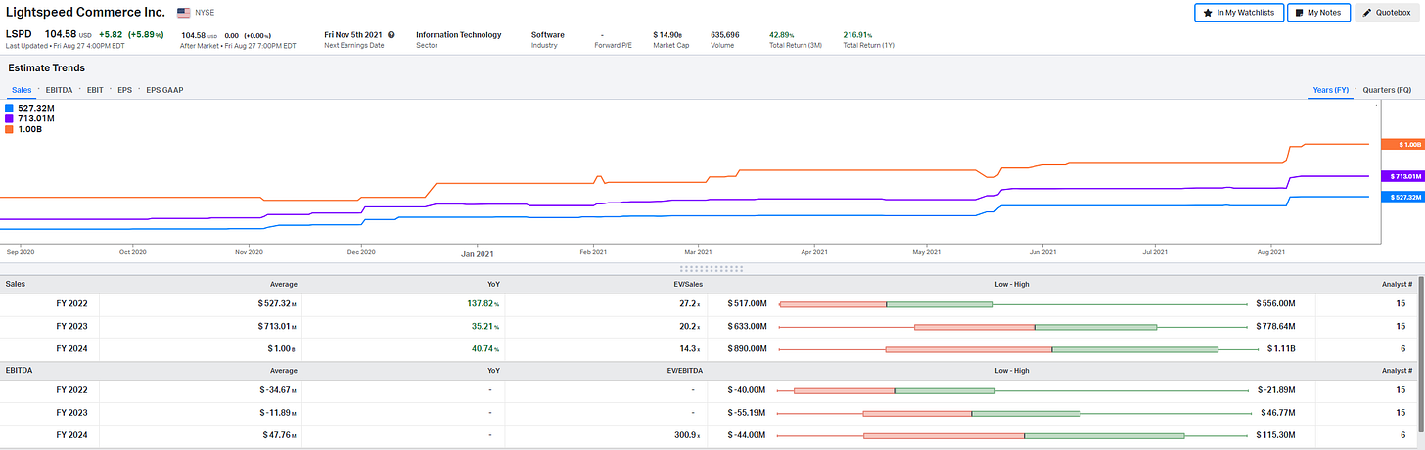
Task: Click the +5.82 price change
Action: [x=113, y=34]
